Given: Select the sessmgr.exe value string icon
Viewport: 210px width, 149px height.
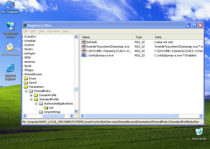Looking at the screenshot, I should click(83, 47).
